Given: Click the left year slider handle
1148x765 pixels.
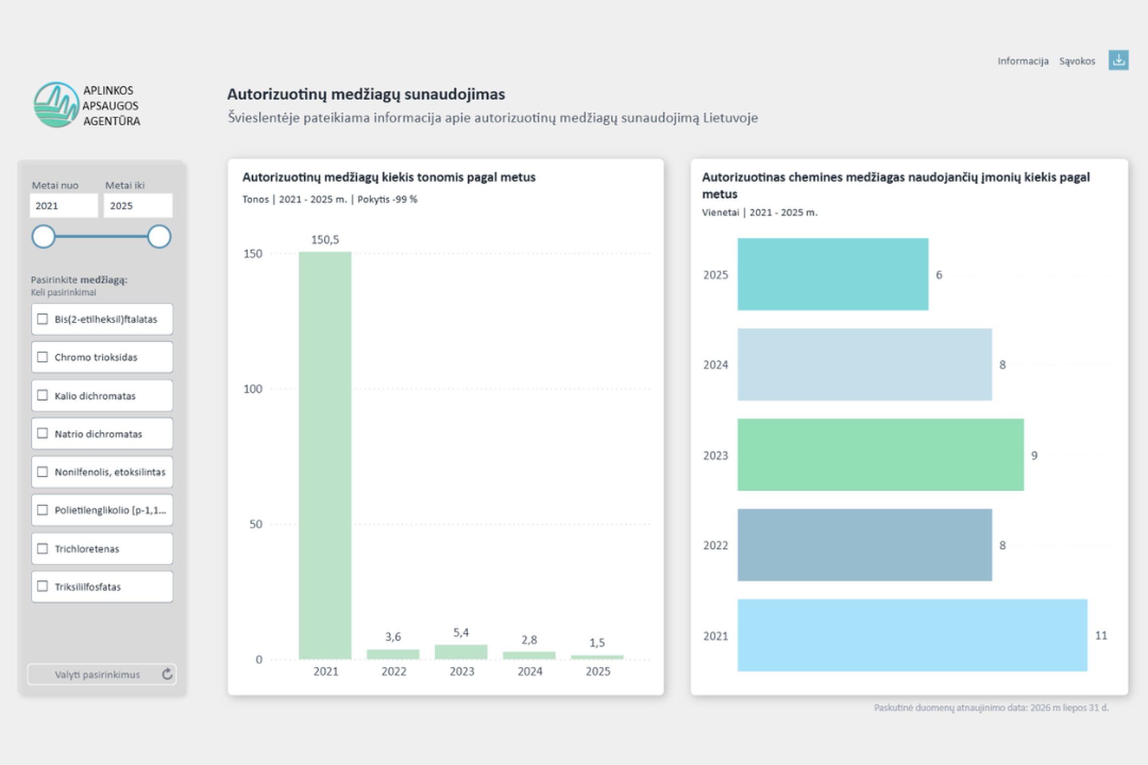Looking at the screenshot, I should (x=43, y=237).
